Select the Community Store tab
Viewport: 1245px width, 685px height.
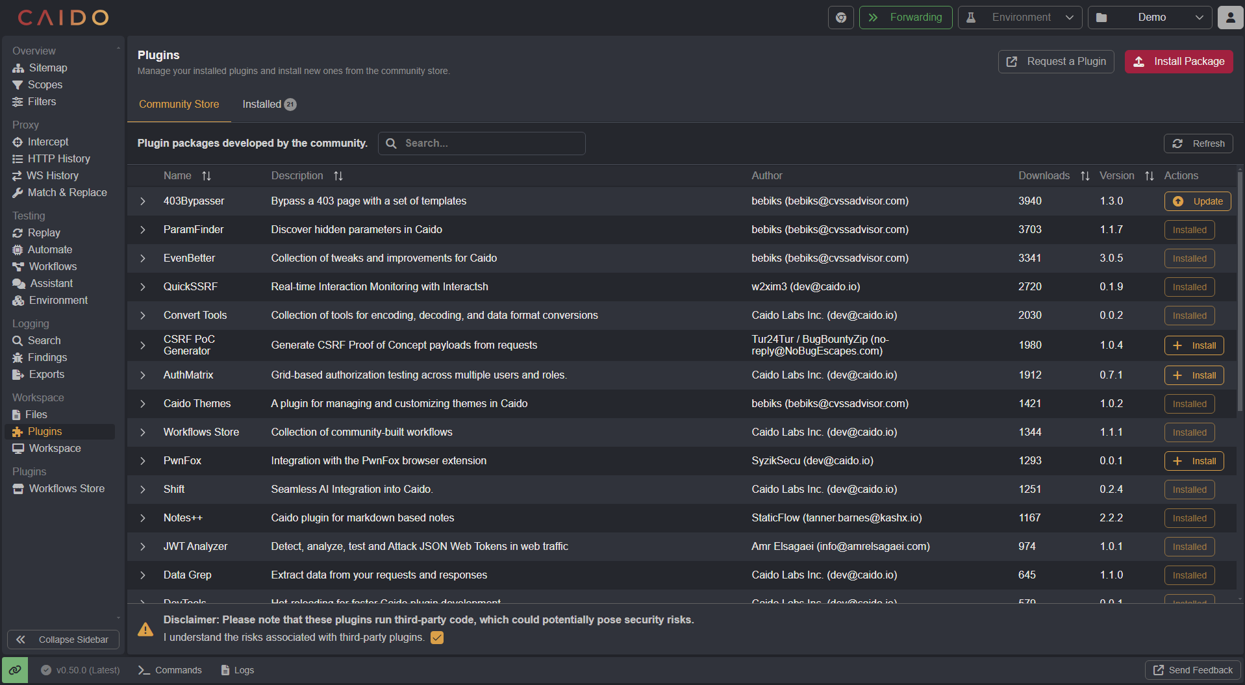tap(179, 104)
